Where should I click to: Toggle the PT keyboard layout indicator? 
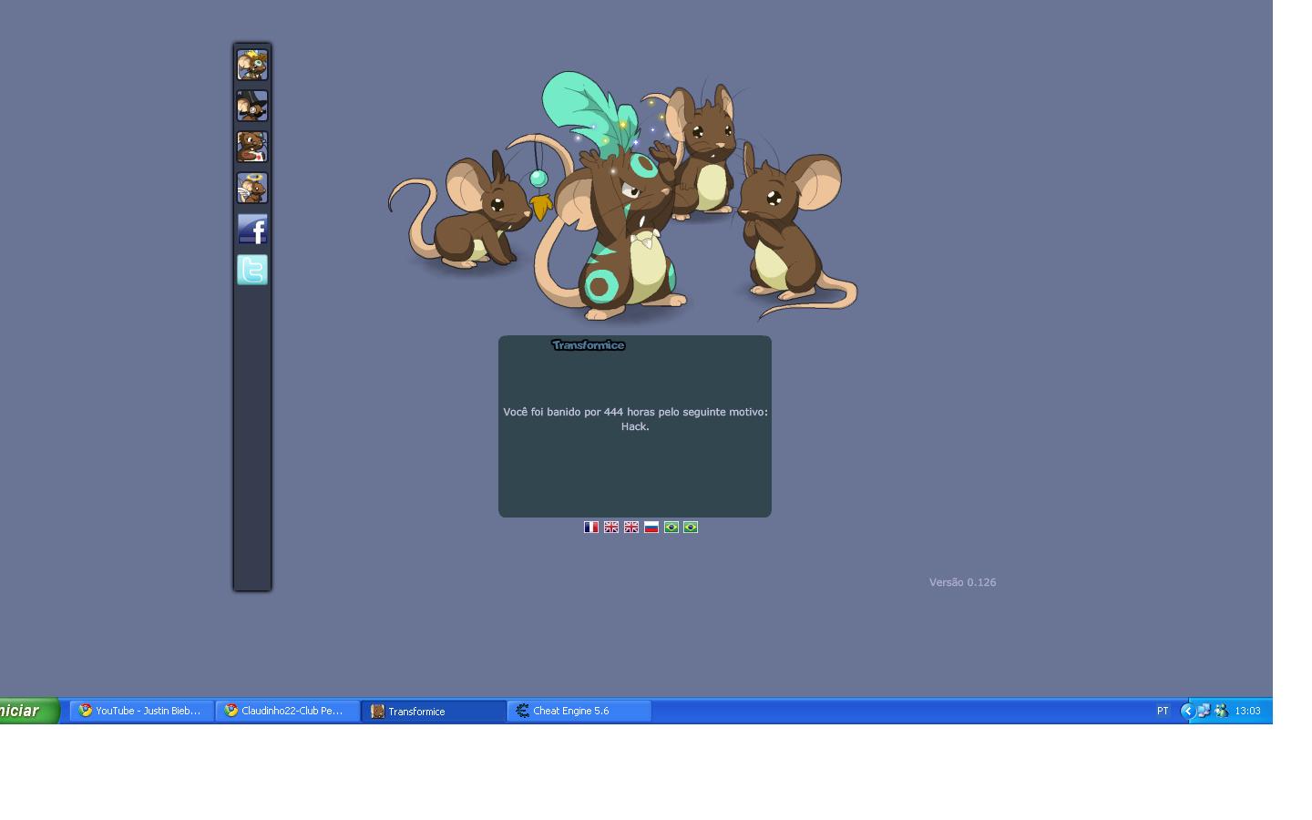[1163, 711]
